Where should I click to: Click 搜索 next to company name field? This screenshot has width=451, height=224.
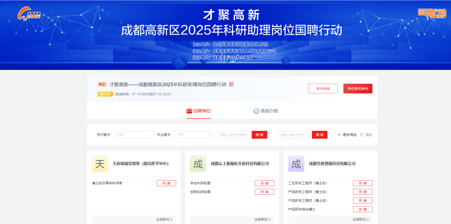pos(319,135)
